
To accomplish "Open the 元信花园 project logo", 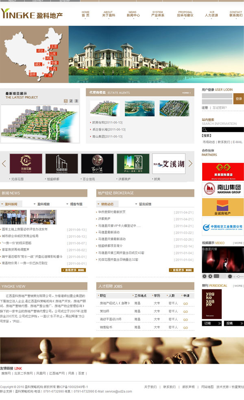I will point(26,163).
